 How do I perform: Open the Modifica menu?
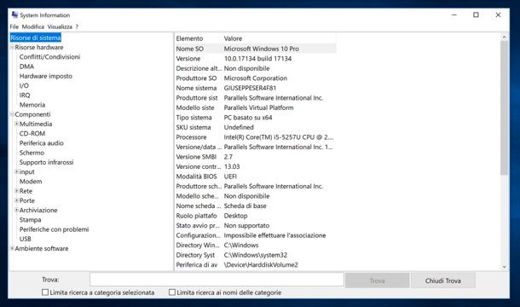(x=33, y=27)
